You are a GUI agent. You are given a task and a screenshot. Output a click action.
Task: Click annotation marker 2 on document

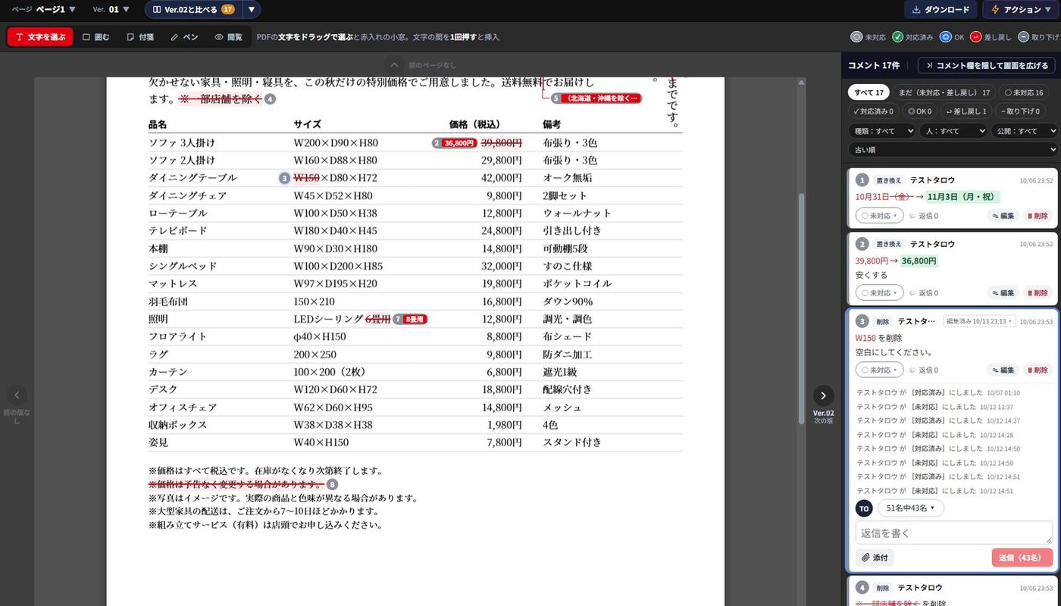(x=437, y=142)
